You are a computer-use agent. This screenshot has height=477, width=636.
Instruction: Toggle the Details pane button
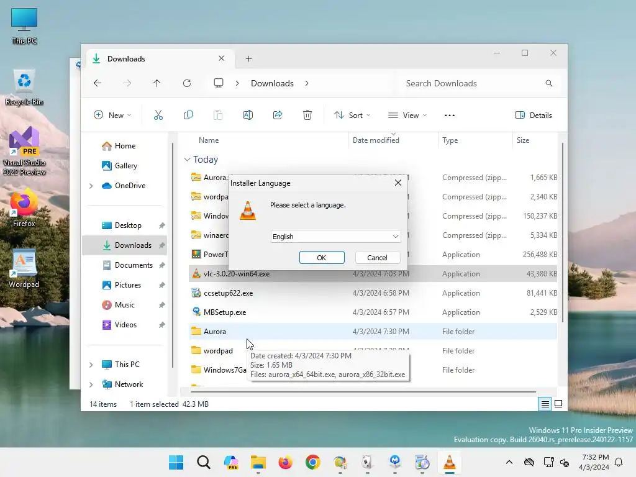[533, 115]
